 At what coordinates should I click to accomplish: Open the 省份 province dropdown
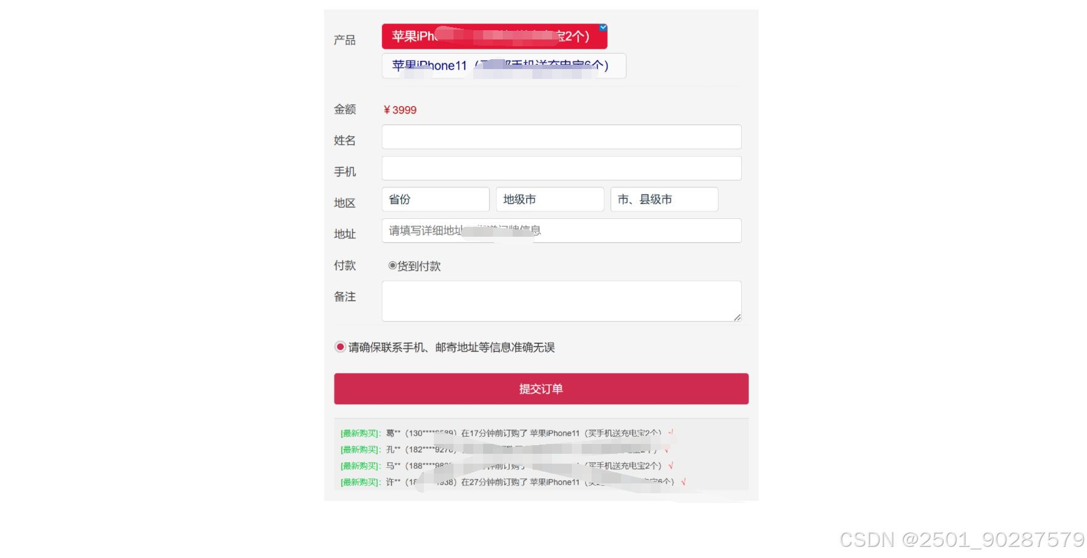435,199
